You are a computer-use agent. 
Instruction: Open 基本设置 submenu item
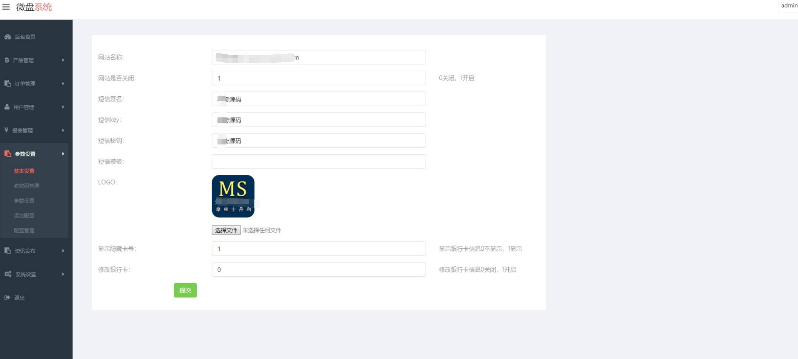coord(24,171)
